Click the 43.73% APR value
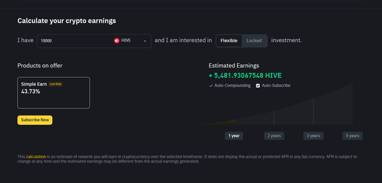 pos(31,91)
